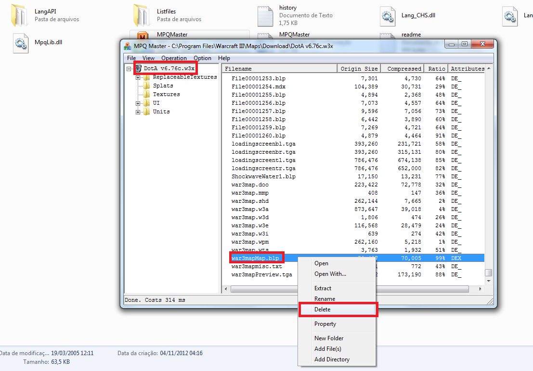The height and width of the screenshot is (371, 533).
Task: Select war3mapPreview.tga in the list
Action: [262, 274]
